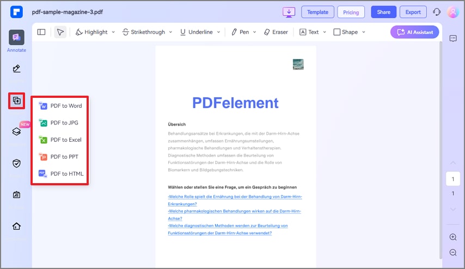
Task: Click the current page number box
Action: click(453, 179)
